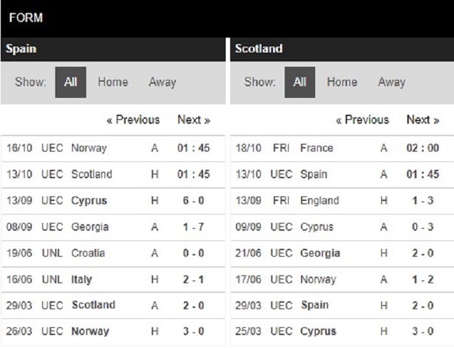Viewport: 454px width, 348px height.
Task: Select the All filter under Spain
Action: [71, 82]
